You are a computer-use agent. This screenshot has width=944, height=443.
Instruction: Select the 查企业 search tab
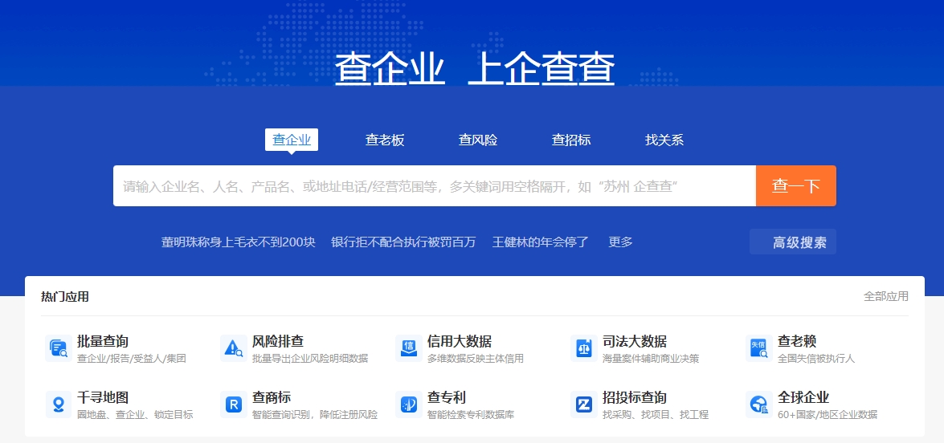292,140
